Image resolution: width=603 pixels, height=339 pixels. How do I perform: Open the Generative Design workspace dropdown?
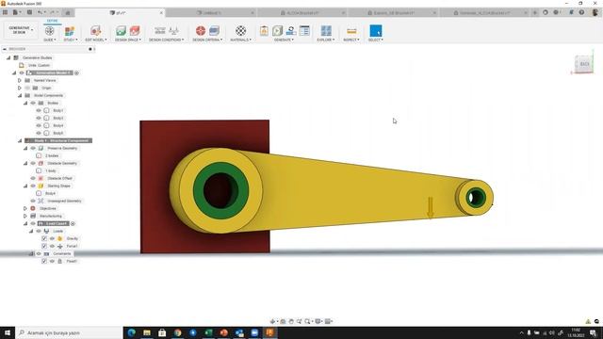[x=20, y=30]
